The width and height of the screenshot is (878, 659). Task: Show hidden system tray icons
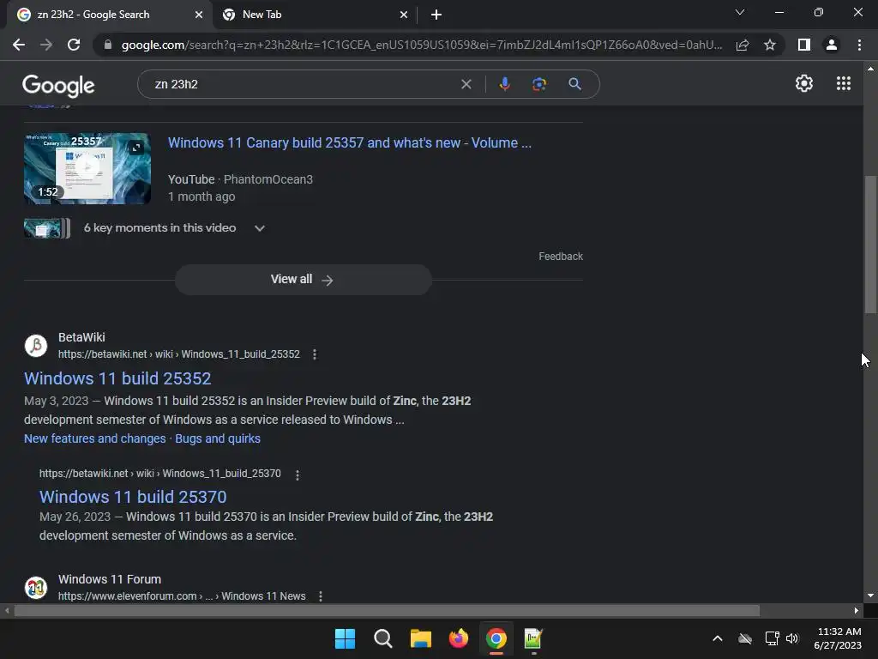[718, 638]
